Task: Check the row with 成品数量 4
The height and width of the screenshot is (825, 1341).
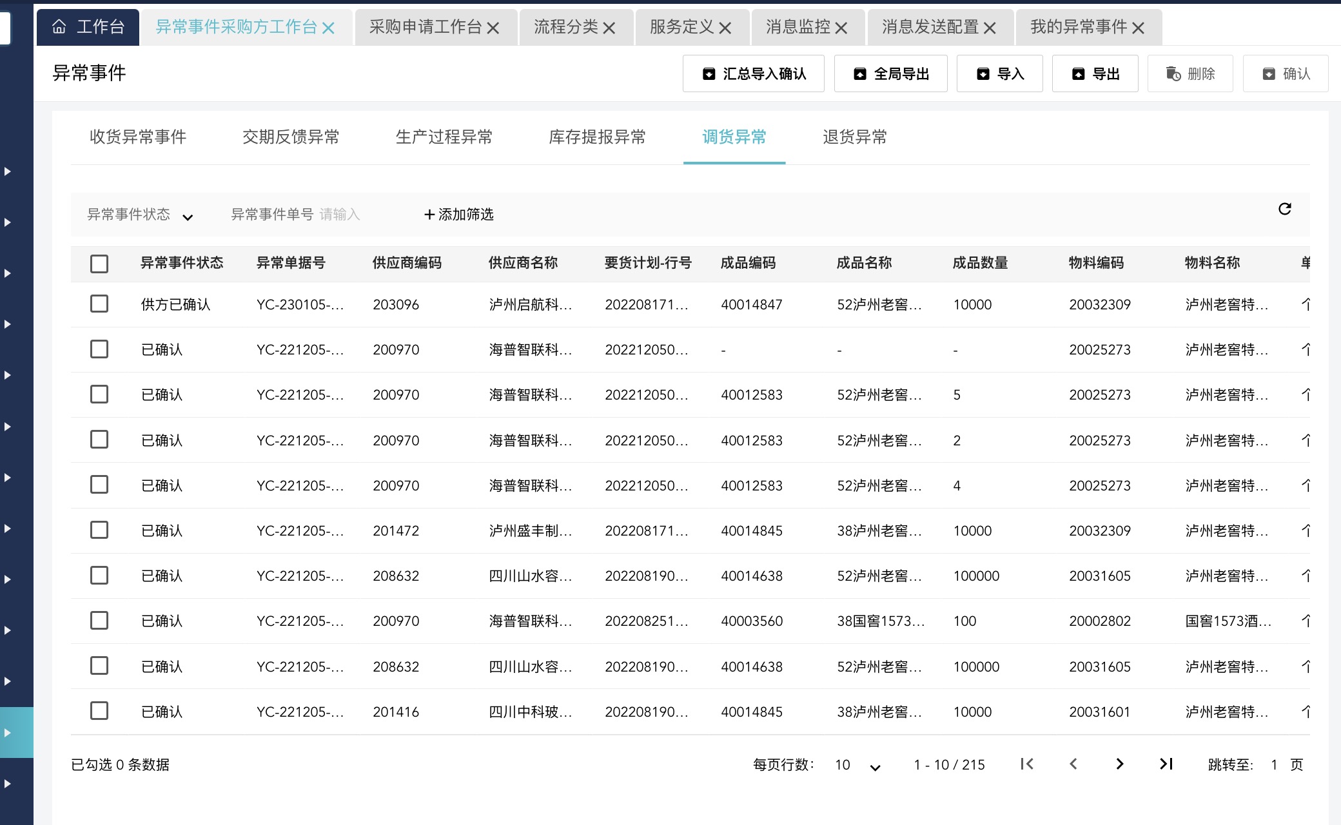Action: tap(99, 485)
